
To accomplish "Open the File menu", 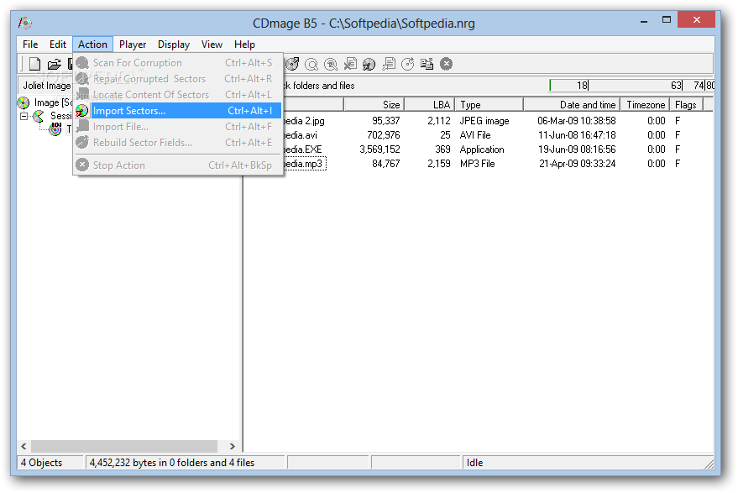I will pyautogui.click(x=30, y=45).
